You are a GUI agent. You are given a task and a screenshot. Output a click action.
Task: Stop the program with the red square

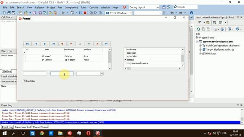pyautogui.click(x=85, y=13)
